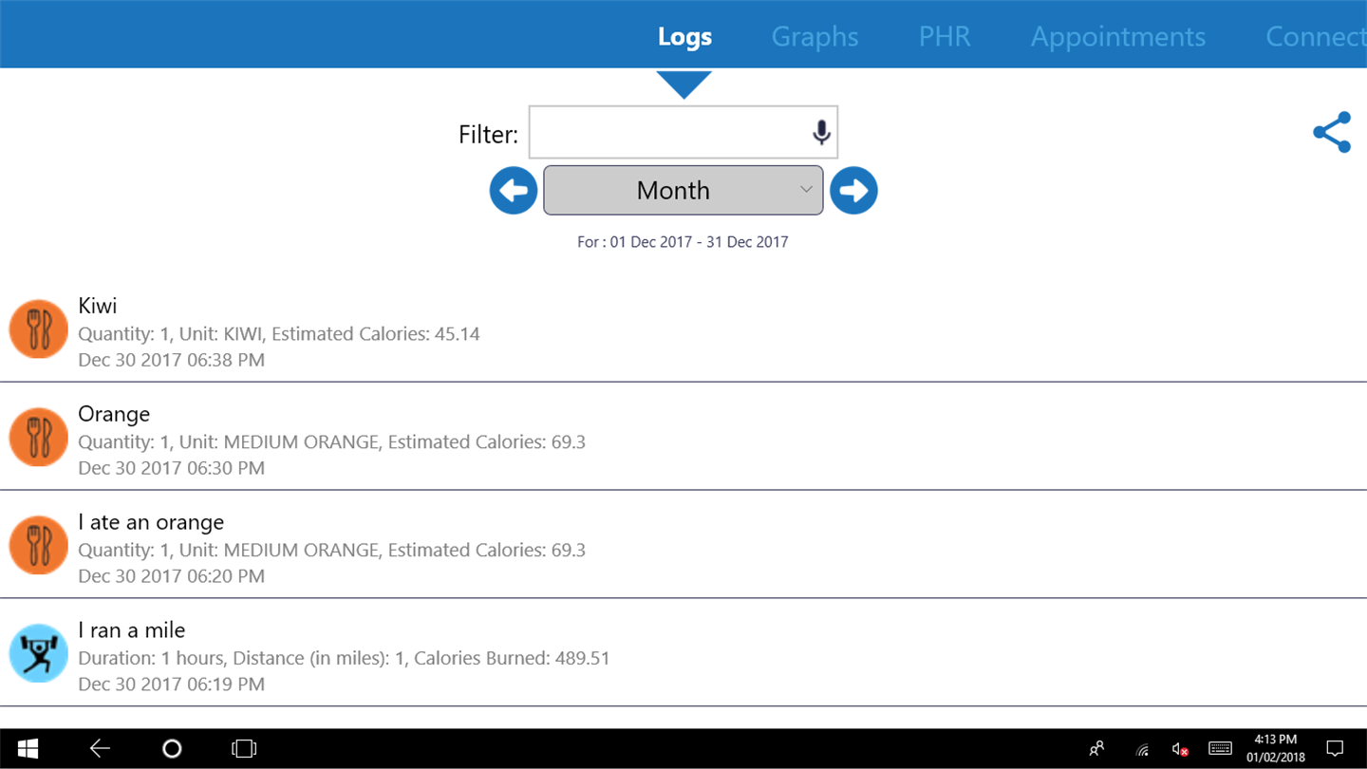Open Task View on the taskbar
This screenshot has height=769, width=1367.
(244, 749)
